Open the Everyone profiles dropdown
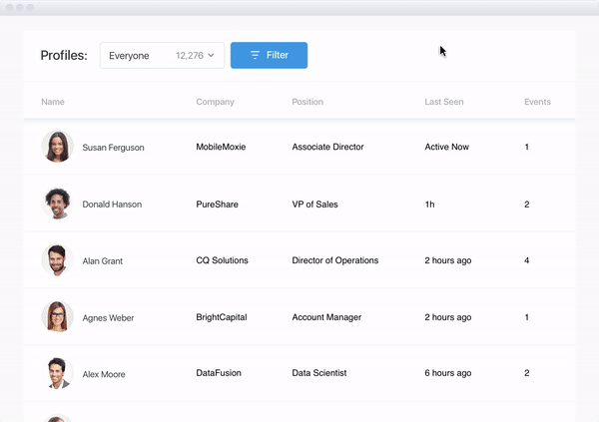Screen dimensions: 599x422 tap(162, 56)
